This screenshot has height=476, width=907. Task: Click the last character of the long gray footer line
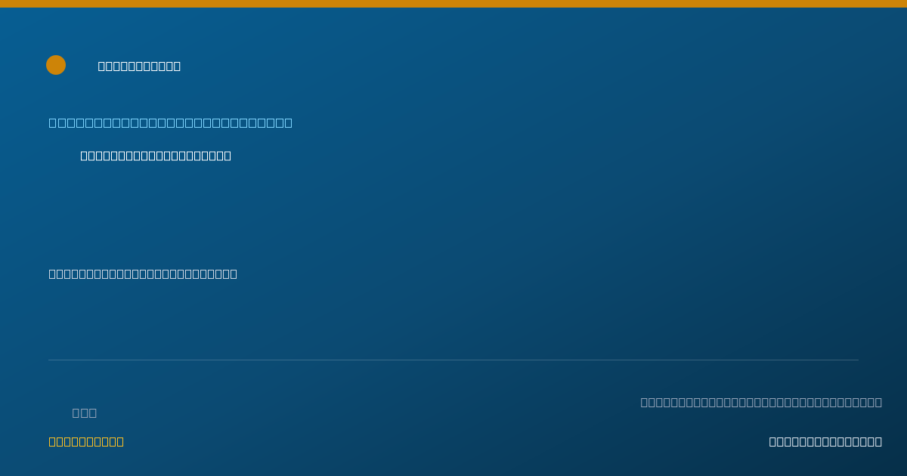pyautogui.click(x=878, y=402)
